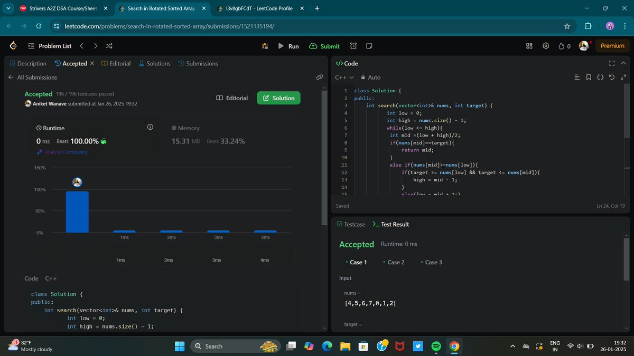Click the green Solution button
This screenshot has height=356, width=634.
click(x=278, y=98)
